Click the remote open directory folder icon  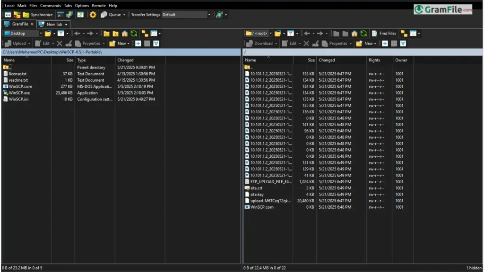click(278, 34)
